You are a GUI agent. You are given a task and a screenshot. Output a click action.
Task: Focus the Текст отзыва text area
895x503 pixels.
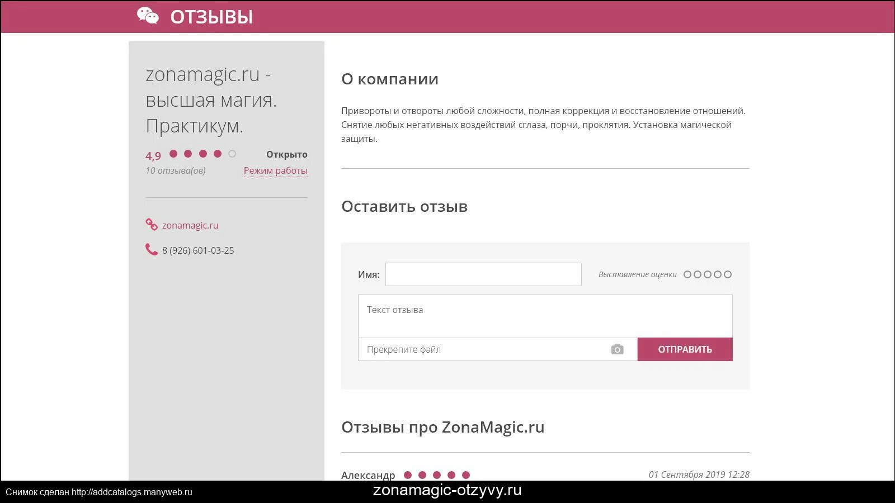(x=545, y=316)
